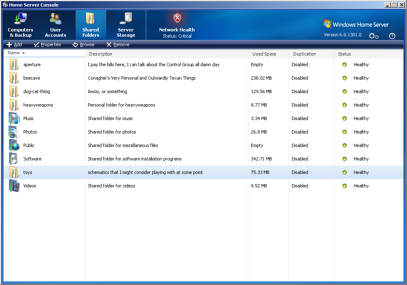Add a new shared folder

(14, 45)
